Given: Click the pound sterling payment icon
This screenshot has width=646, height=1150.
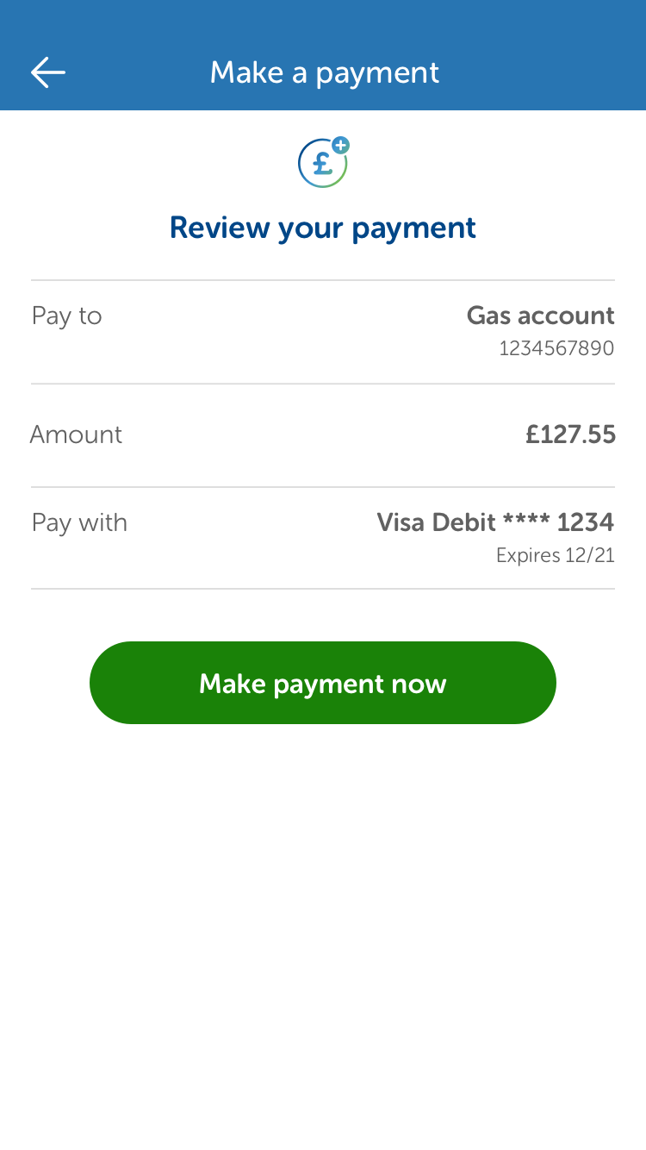Looking at the screenshot, I should [x=322, y=164].
